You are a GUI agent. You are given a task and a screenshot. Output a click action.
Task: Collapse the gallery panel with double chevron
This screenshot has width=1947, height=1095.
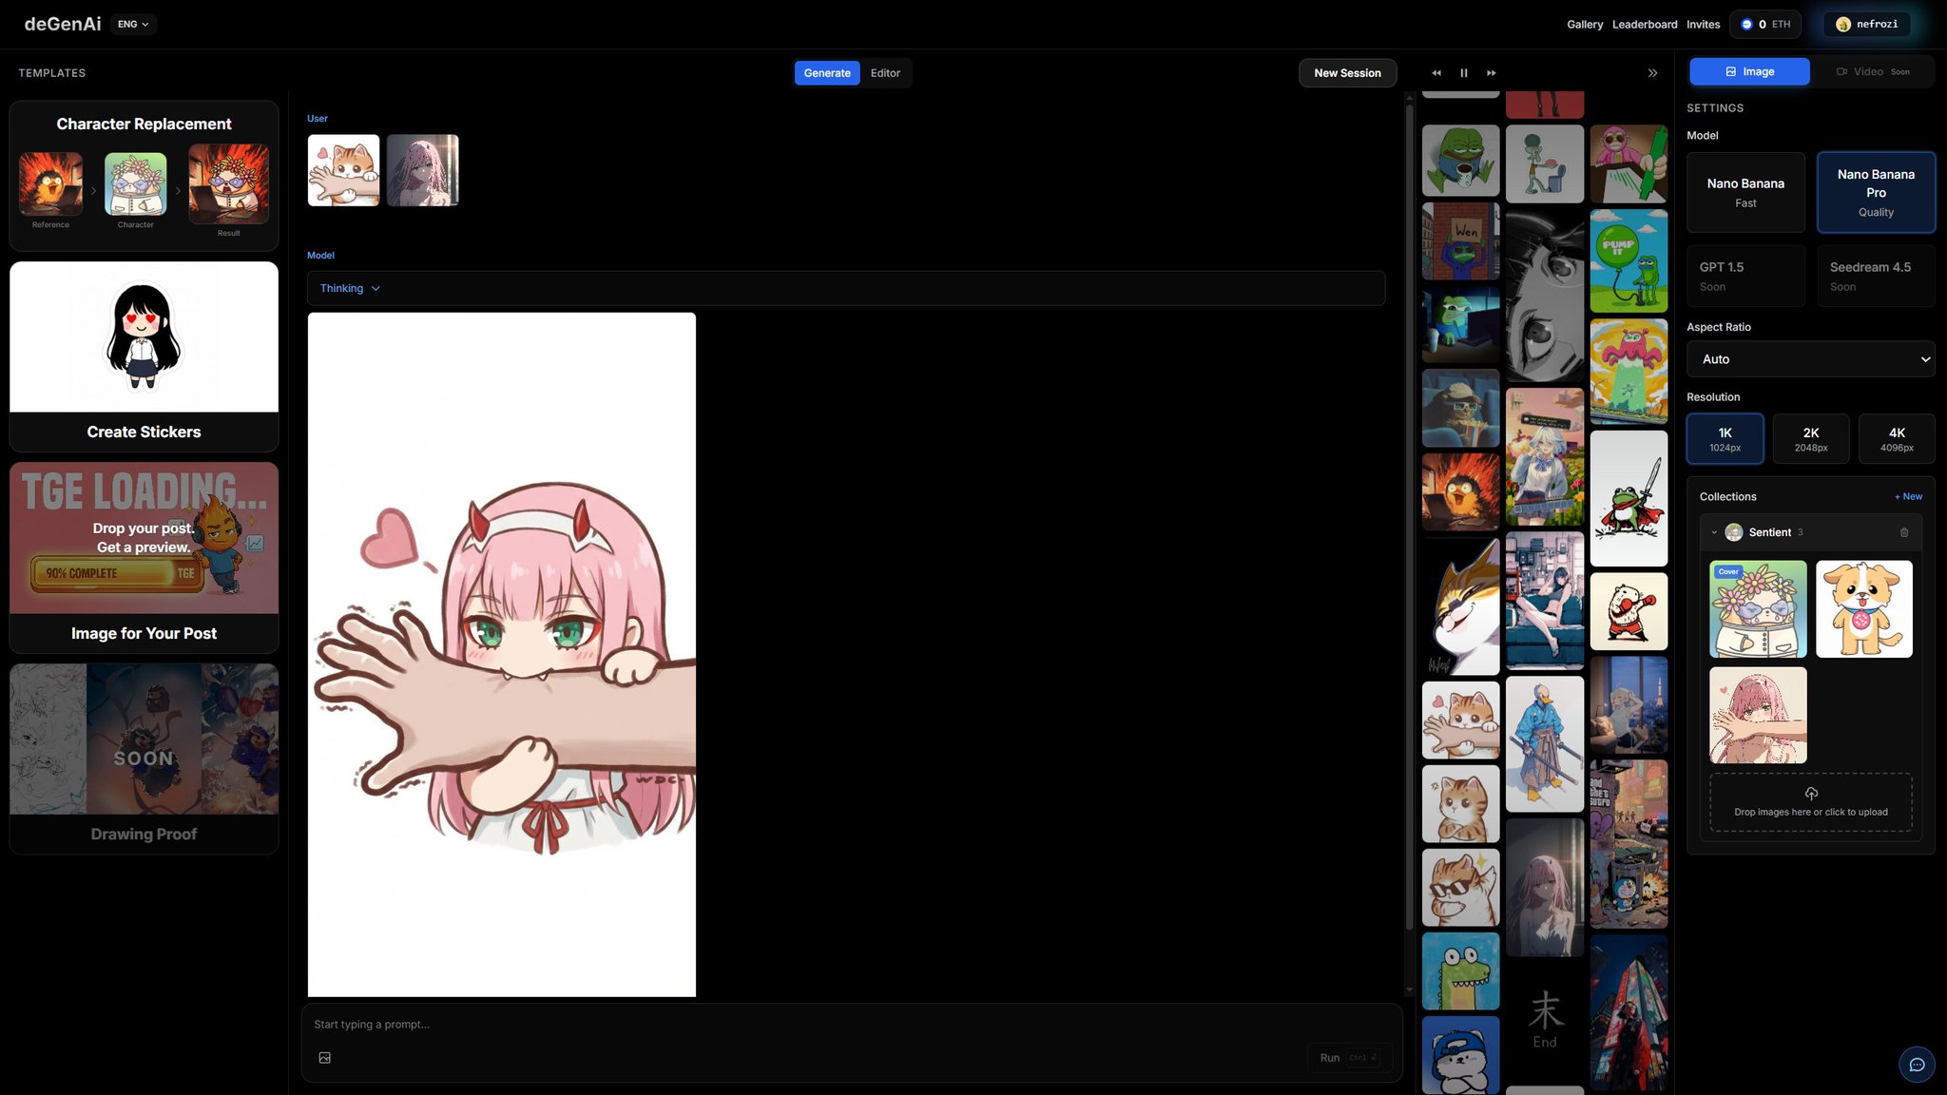click(x=1652, y=73)
